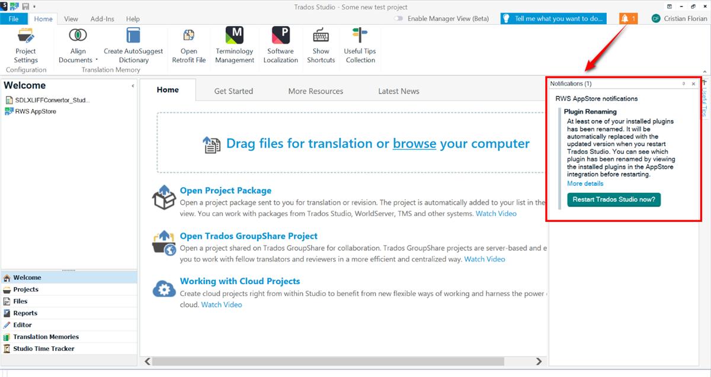Select the Home ribbon tab
The width and height of the screenshot is (711, 377).
pyautogui.click(x=43, y=19)
